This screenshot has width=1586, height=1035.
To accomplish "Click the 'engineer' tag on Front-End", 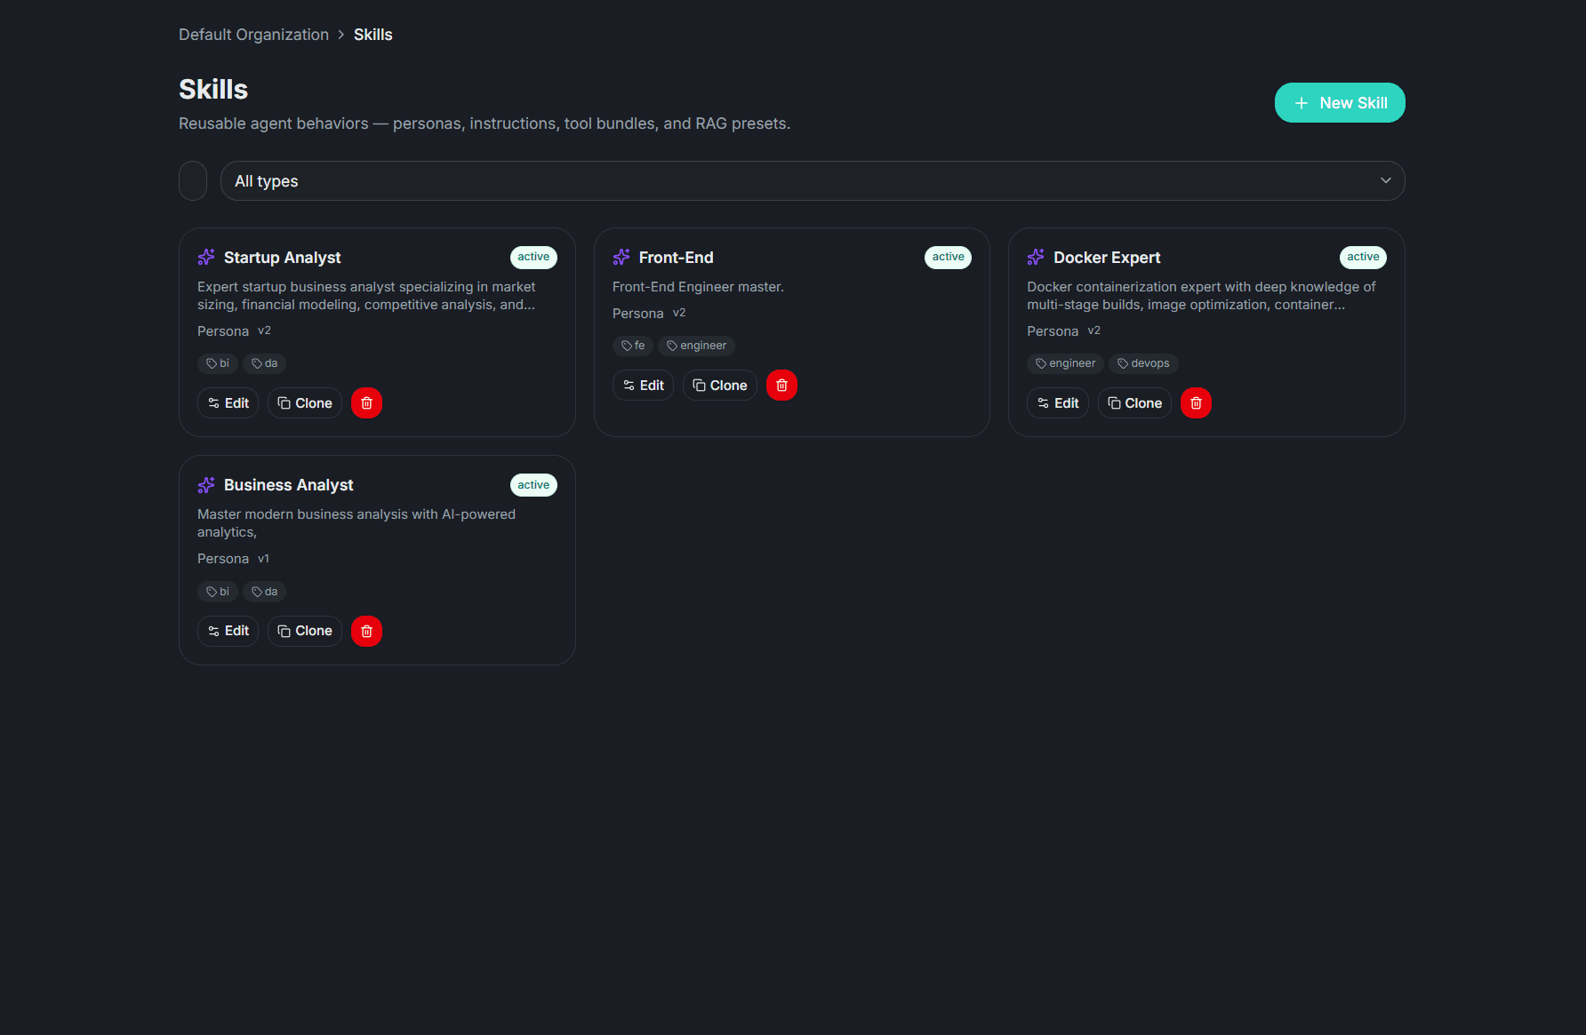I will [696, 346].
